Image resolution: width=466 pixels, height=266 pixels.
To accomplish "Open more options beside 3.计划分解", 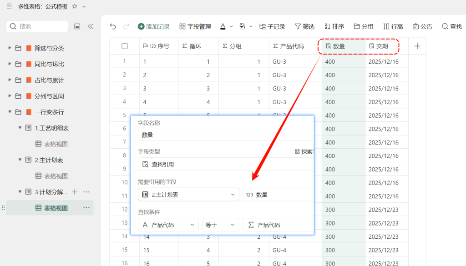I will [x=86, y=192].
